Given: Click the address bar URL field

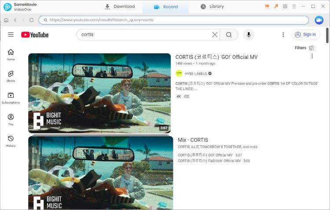Looking at the screenshot, I should pos(174,20).
